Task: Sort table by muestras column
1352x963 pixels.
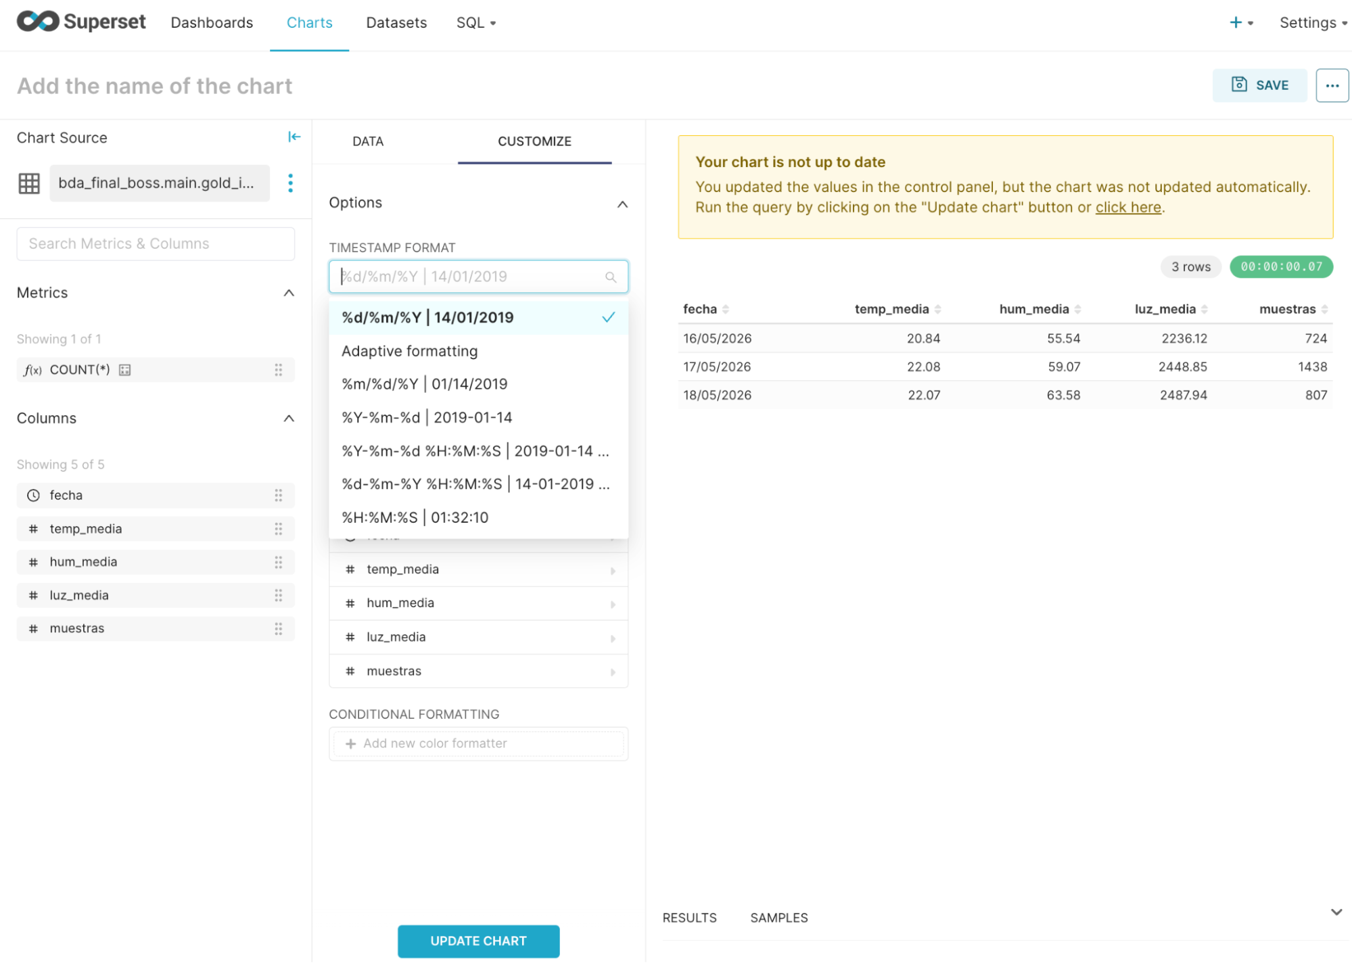Action: click(x=1325, y=309)
